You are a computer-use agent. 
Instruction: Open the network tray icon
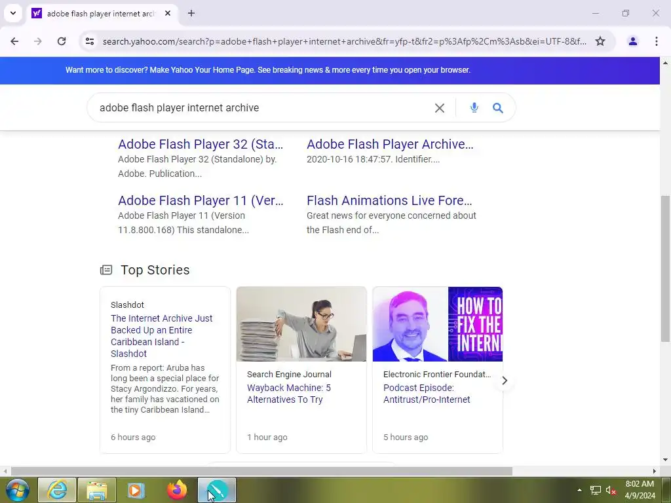[595, 490]
